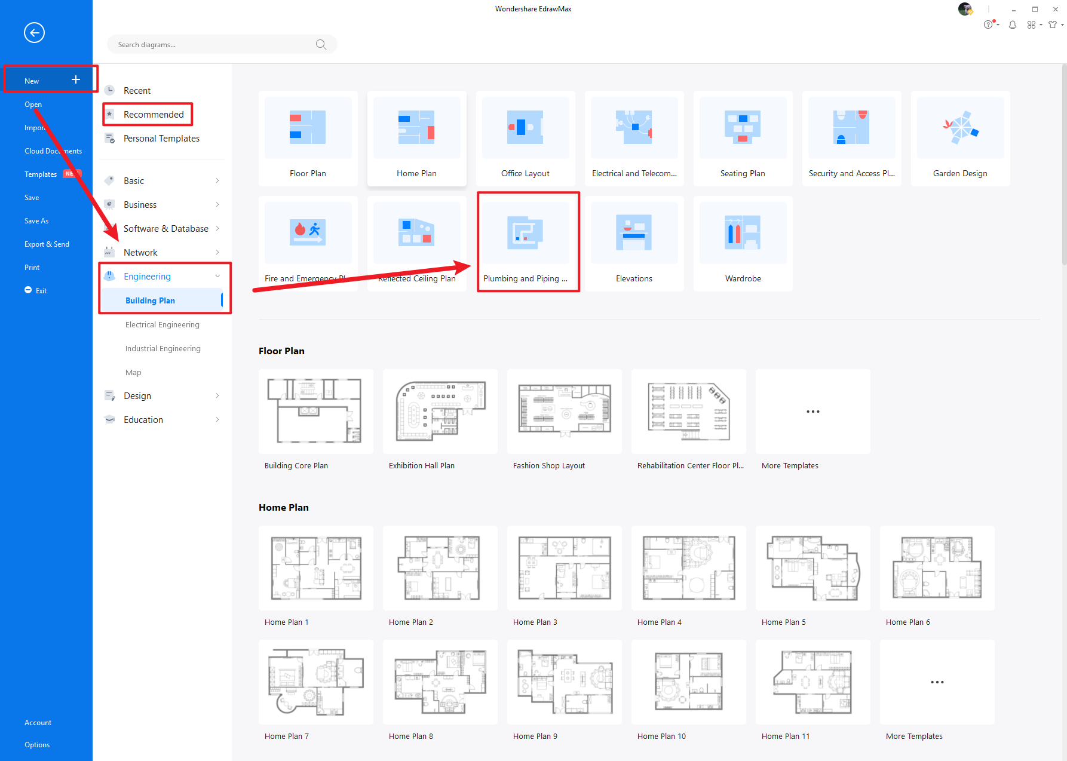1067x761 pixels.
Task: Click the shirt theme icon
Action: pos(1053,24)
